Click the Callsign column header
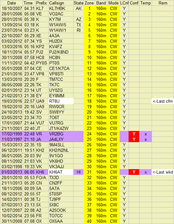This screenshot has height=224, width=174. (61, 3)
